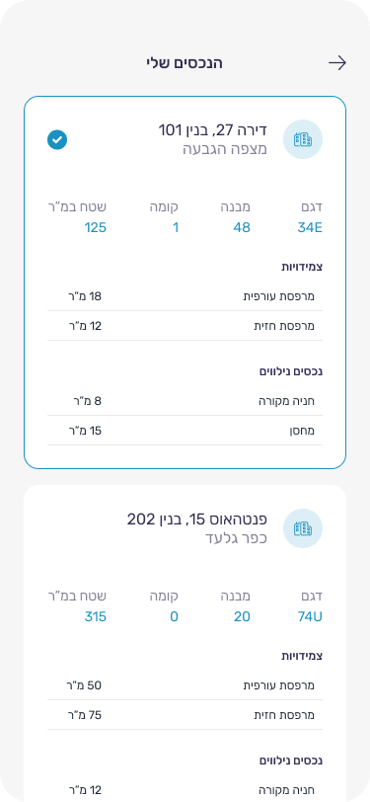
Task: Click model value 74U
Action: pos(310,616)
